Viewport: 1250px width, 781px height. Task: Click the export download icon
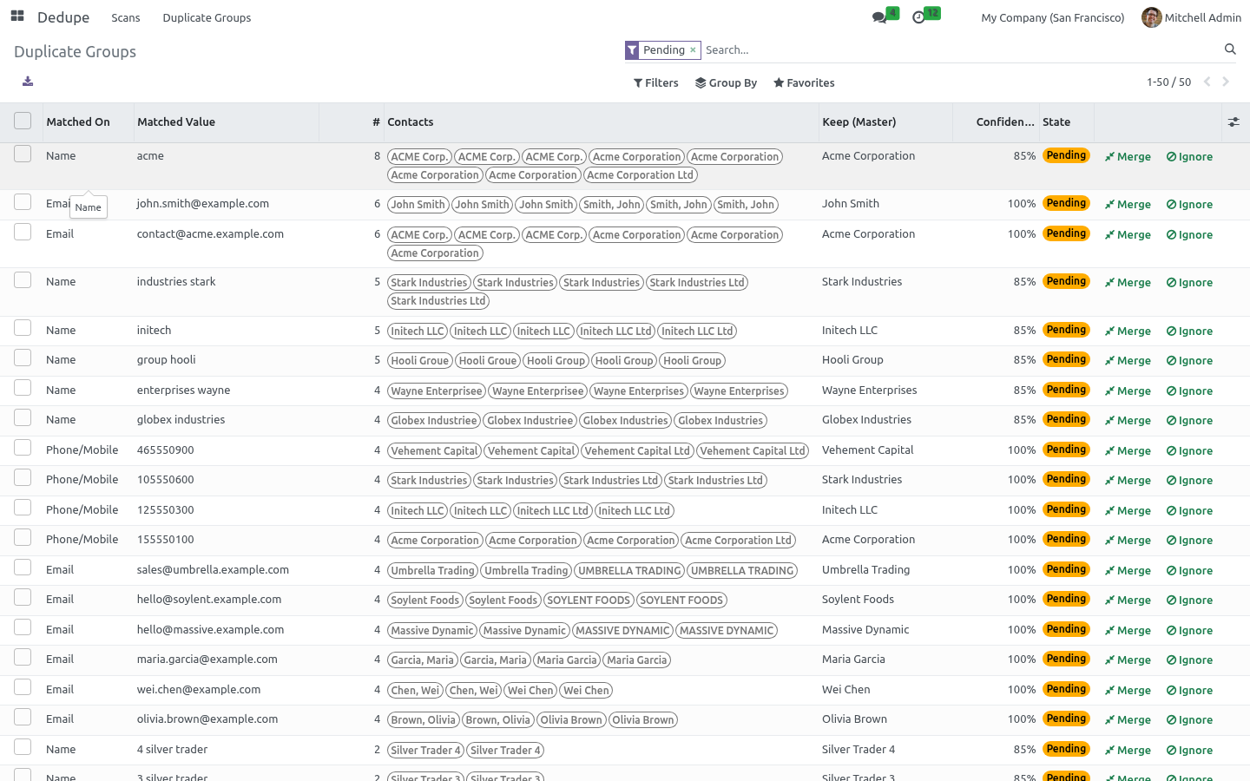point(28,82)
